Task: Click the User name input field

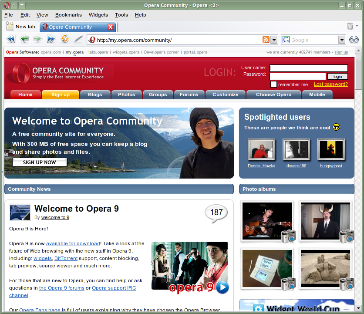Action: (308, 68)
